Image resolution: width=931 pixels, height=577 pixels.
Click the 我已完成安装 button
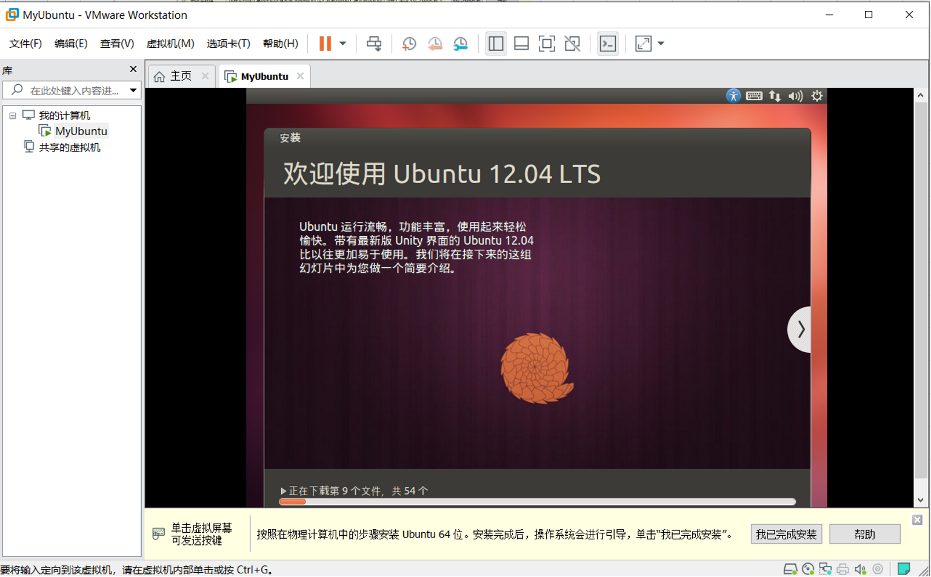pyautogui.click(x=786, y=534)
